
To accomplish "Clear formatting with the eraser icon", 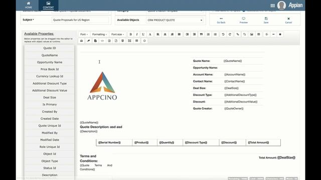I will 88,40.
